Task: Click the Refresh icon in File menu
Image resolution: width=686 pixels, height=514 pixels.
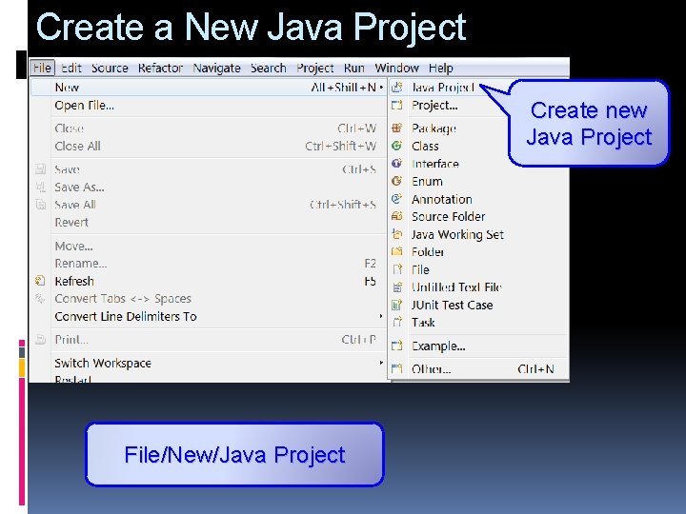Action: [40, 281]
